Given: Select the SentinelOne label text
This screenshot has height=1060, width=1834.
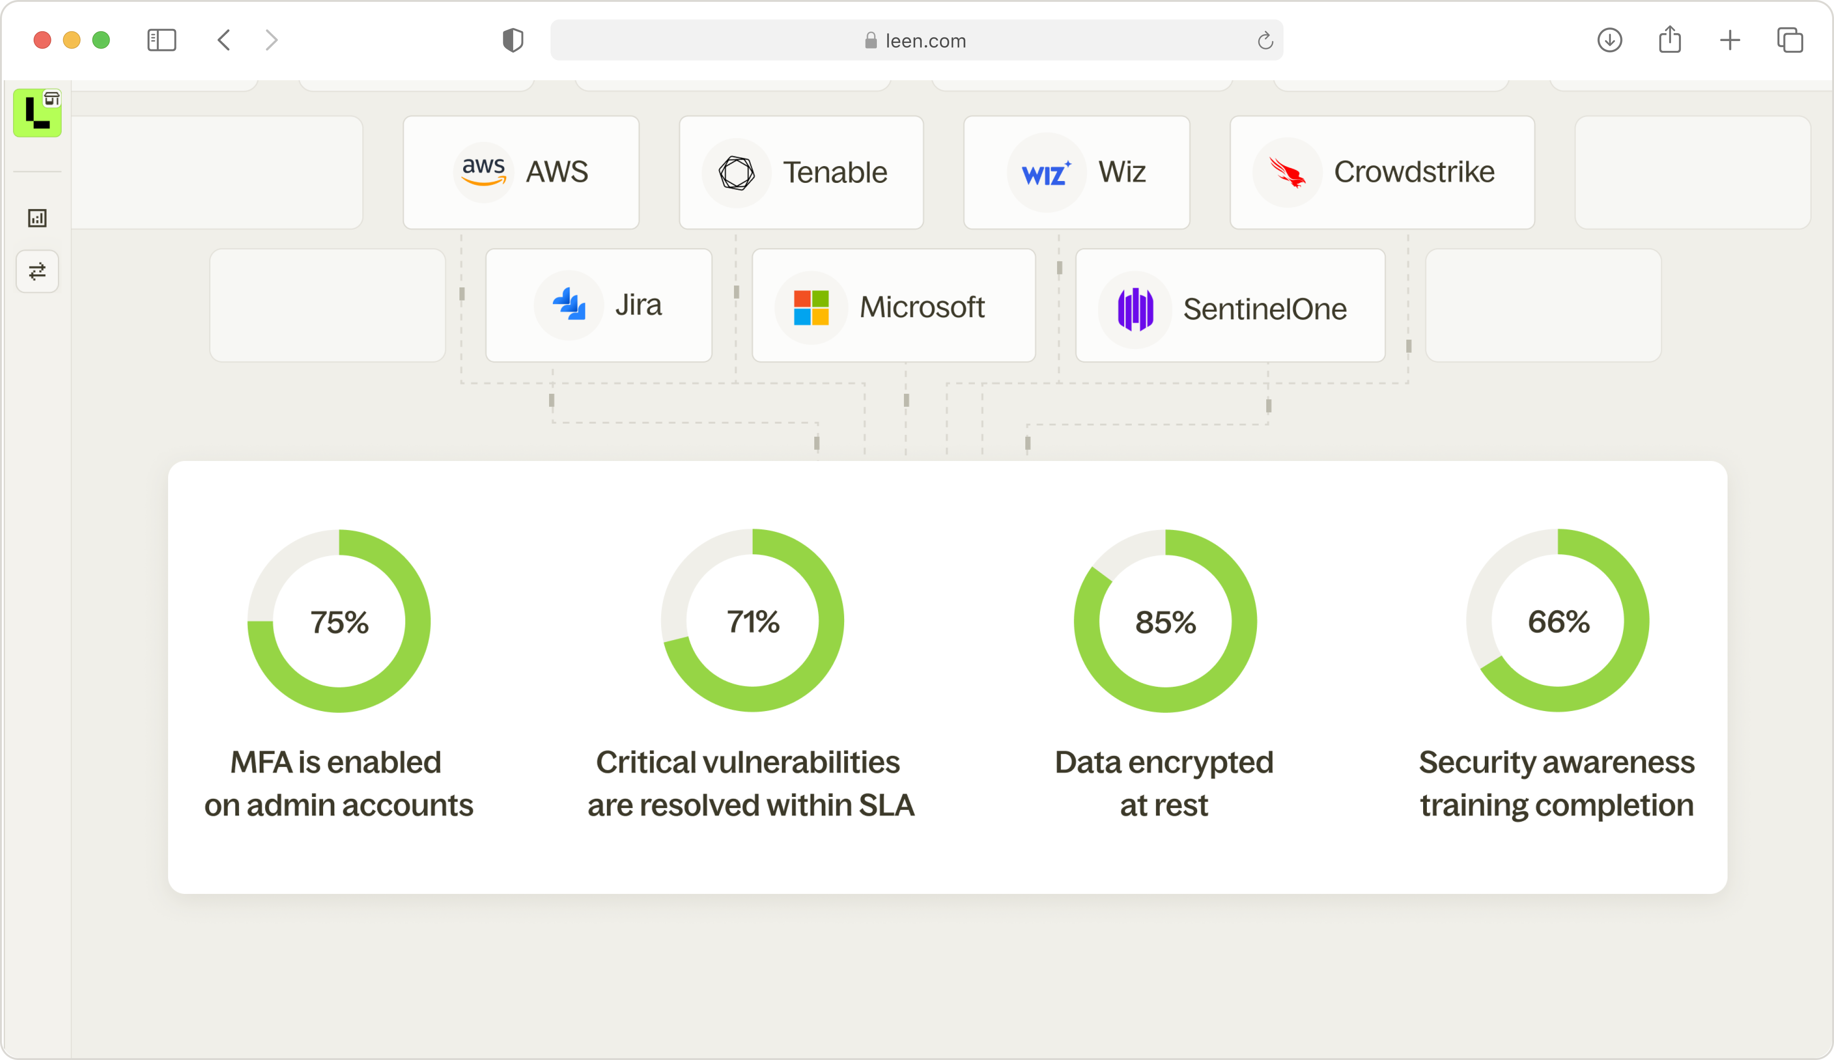Looking at the screenshot, I should coord(1265,310).
